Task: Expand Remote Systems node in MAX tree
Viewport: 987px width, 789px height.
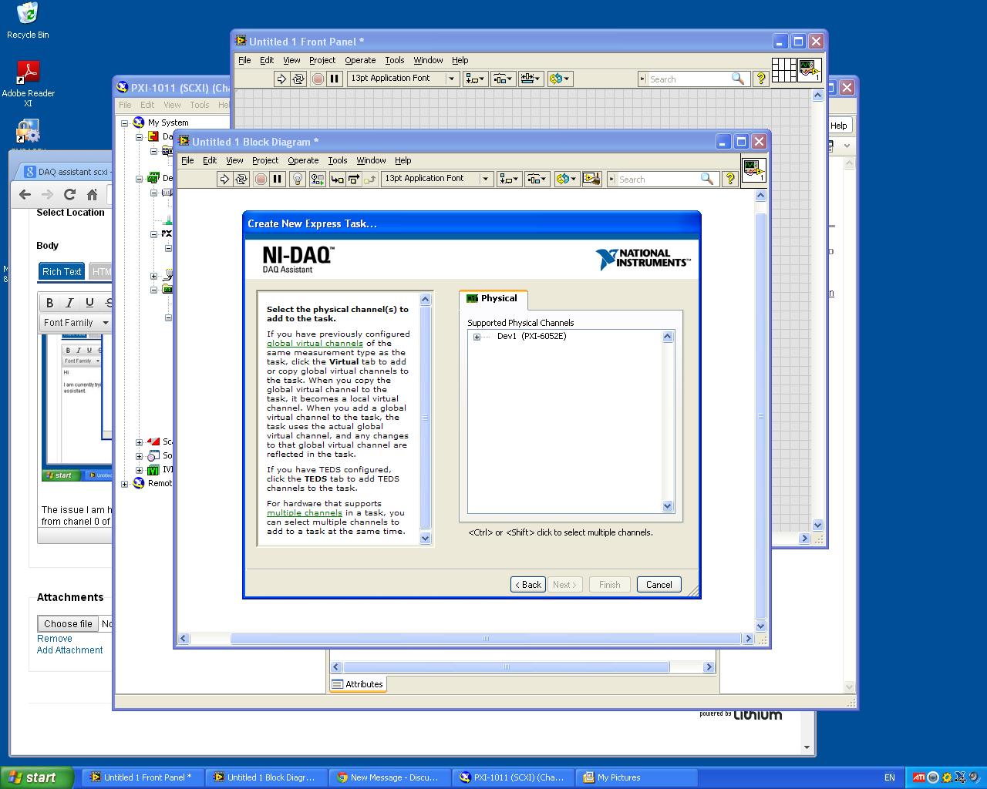Action: click(125, 484)
